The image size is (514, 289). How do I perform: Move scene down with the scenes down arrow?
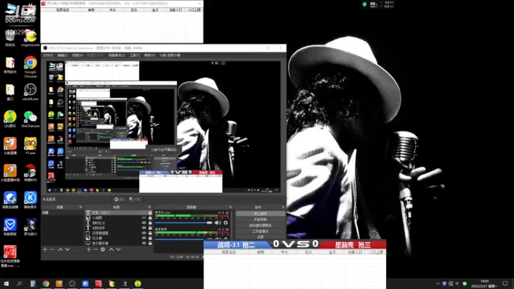tap(67, 249)
